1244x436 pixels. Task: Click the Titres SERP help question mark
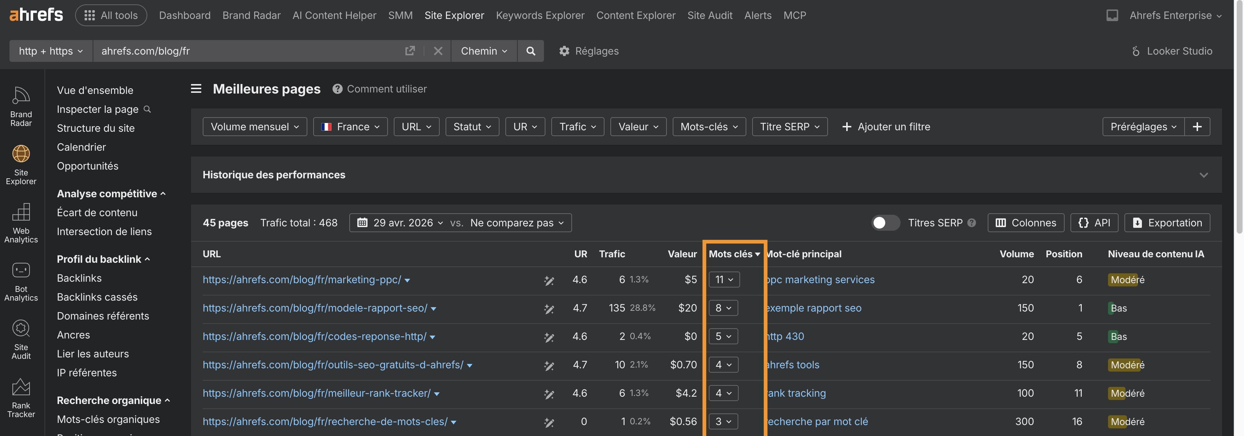(972, 223)
